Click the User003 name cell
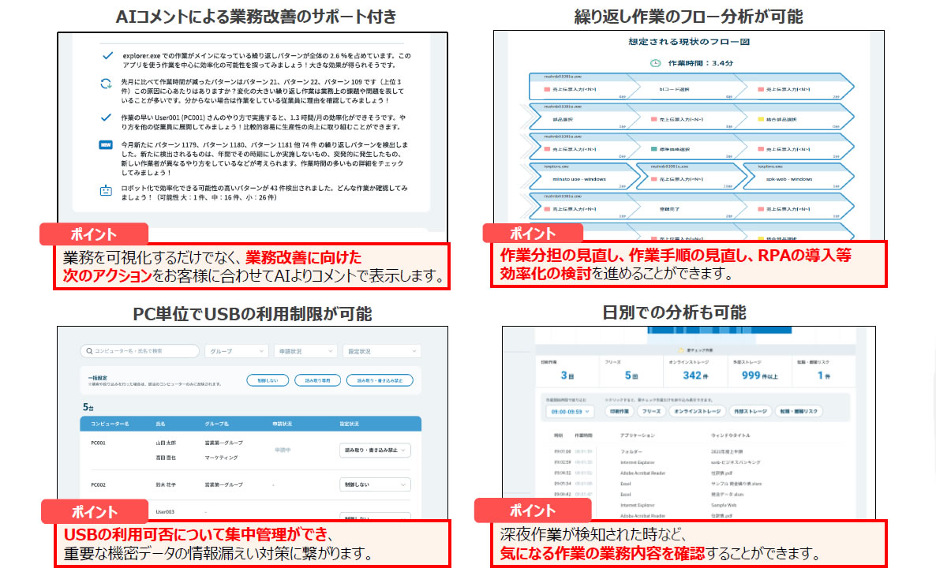This screenshot has height=587, width=936. 165,512
